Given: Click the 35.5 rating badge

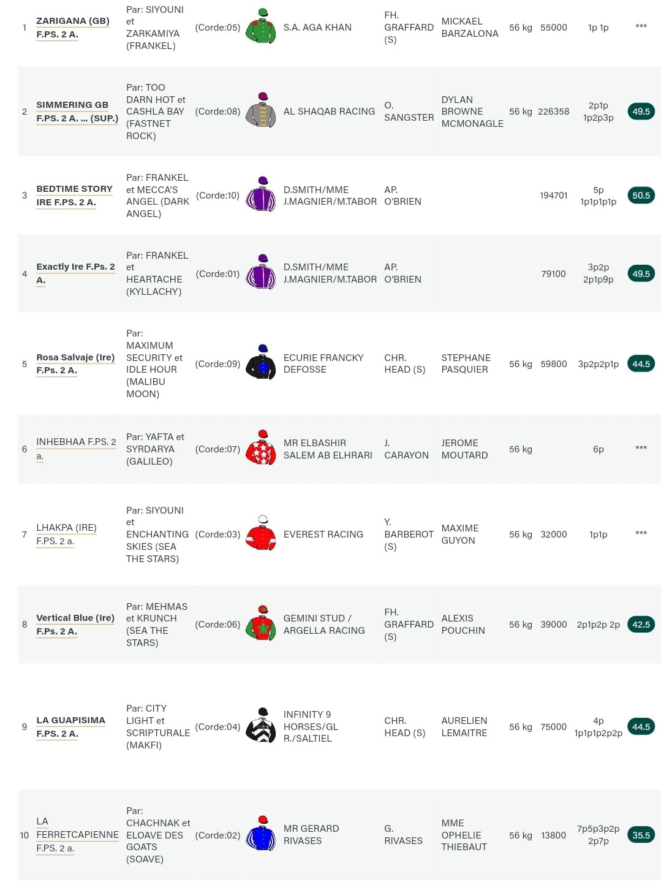Looking at the screenshot, I should (x=641, y=835).
